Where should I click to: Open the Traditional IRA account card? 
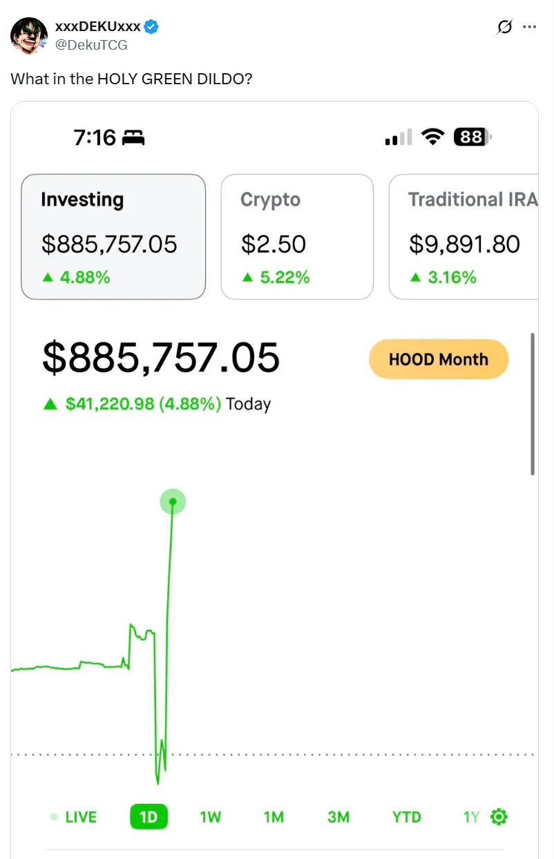coord(464,236)
